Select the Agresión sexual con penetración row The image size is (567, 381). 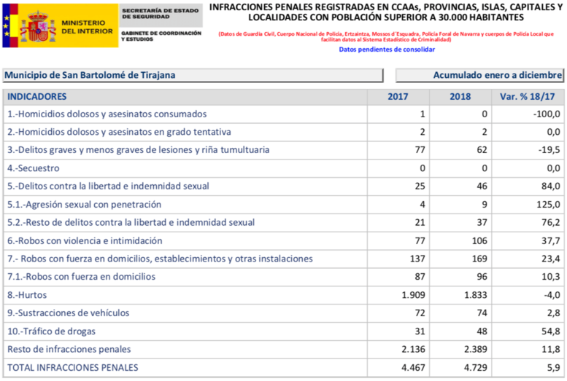(x=84, y=205)
